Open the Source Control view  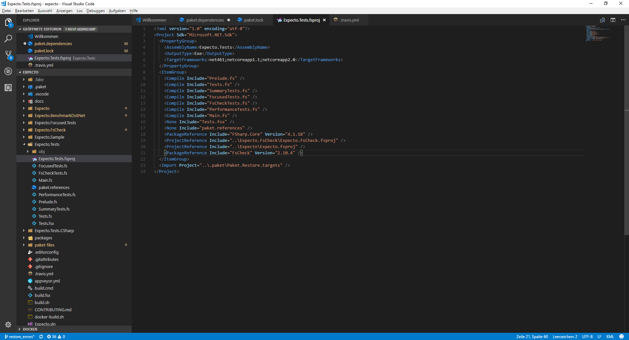(8, 55)
